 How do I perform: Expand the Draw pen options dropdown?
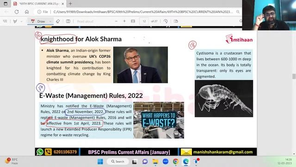click(x=50, y=21)
